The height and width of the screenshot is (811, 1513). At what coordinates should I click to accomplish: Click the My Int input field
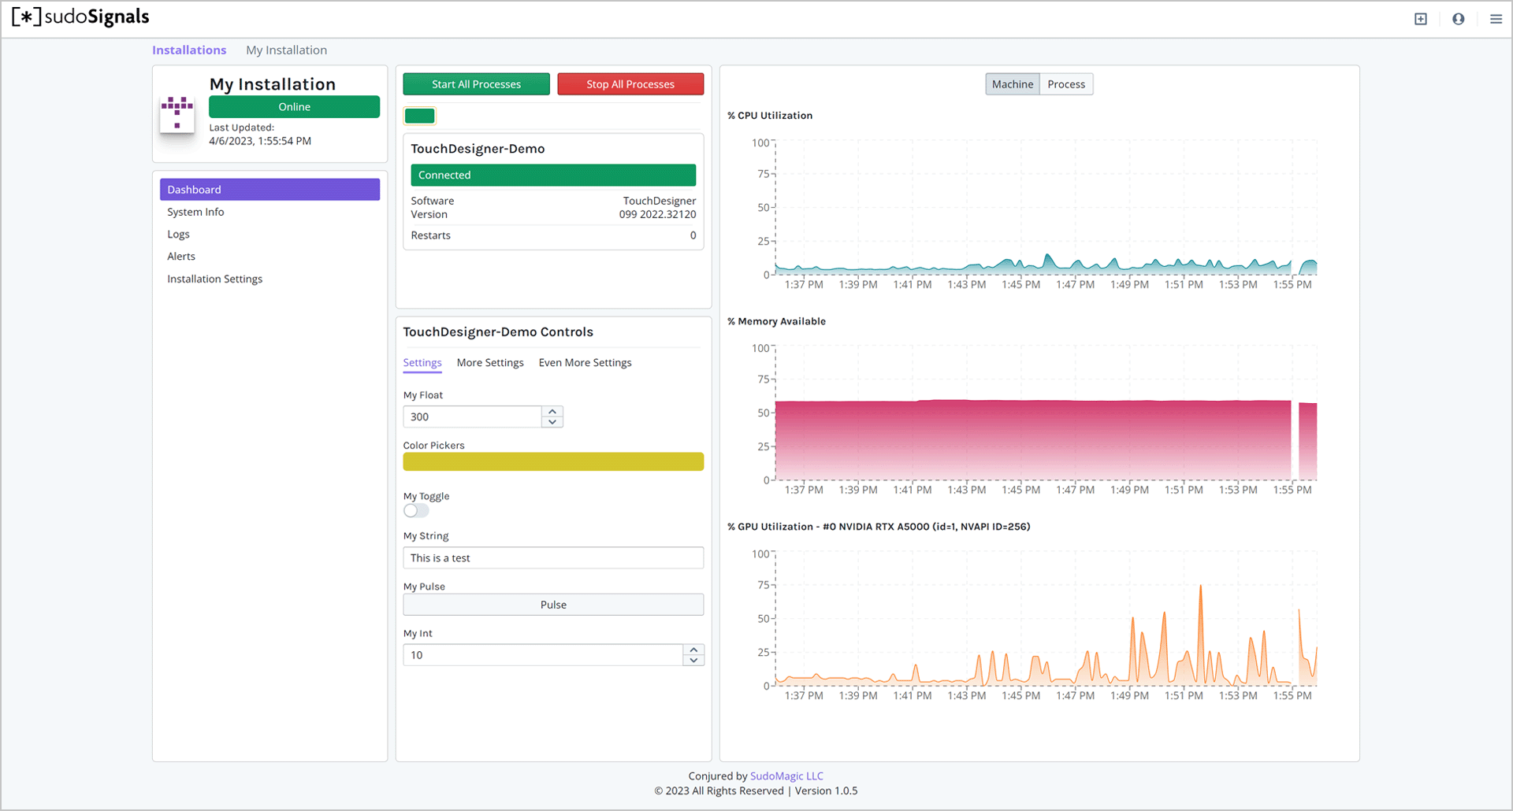point(543,655)
